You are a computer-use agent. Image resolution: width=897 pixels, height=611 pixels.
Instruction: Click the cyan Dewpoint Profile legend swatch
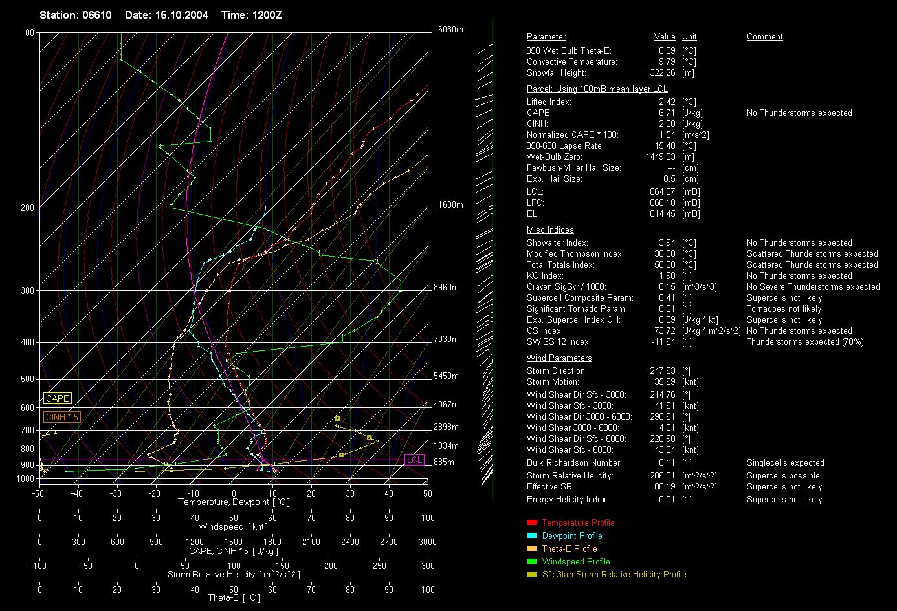(x=531, y=535)
